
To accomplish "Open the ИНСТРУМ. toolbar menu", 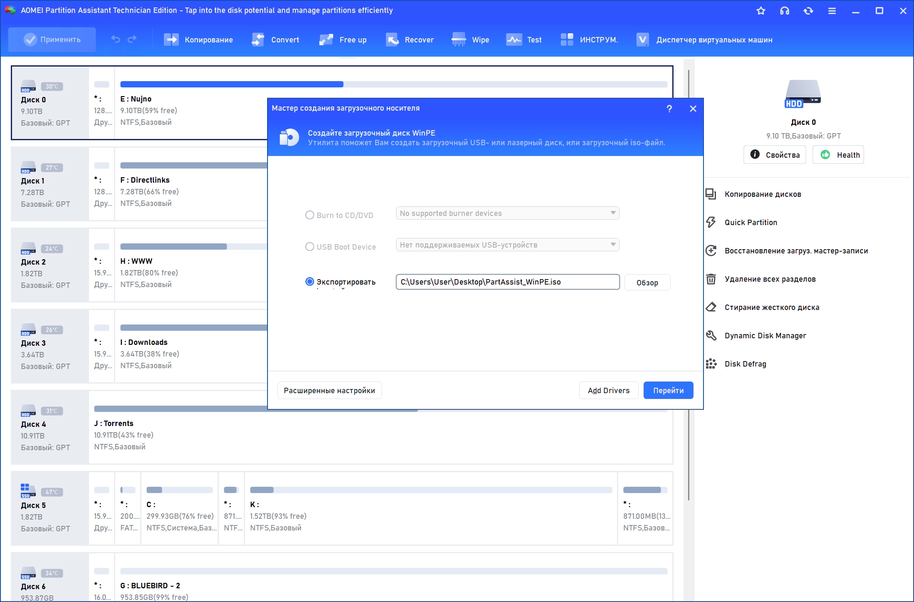I will pos(589,40).
